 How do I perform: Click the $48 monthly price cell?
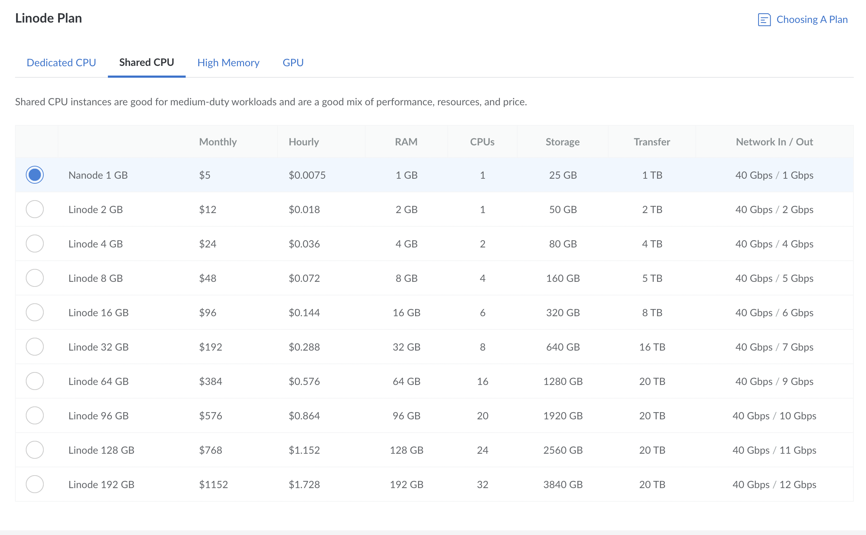click(208, 278)
